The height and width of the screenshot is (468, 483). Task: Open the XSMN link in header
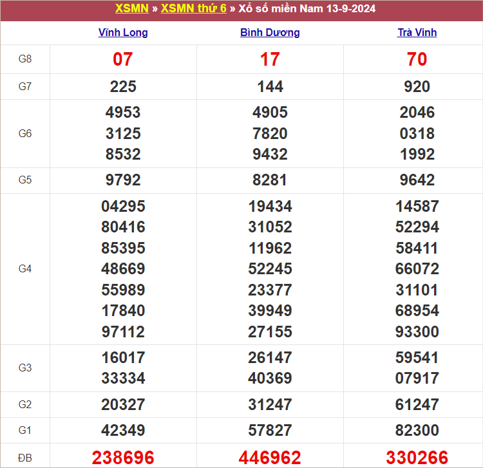[x=132, y=8]
